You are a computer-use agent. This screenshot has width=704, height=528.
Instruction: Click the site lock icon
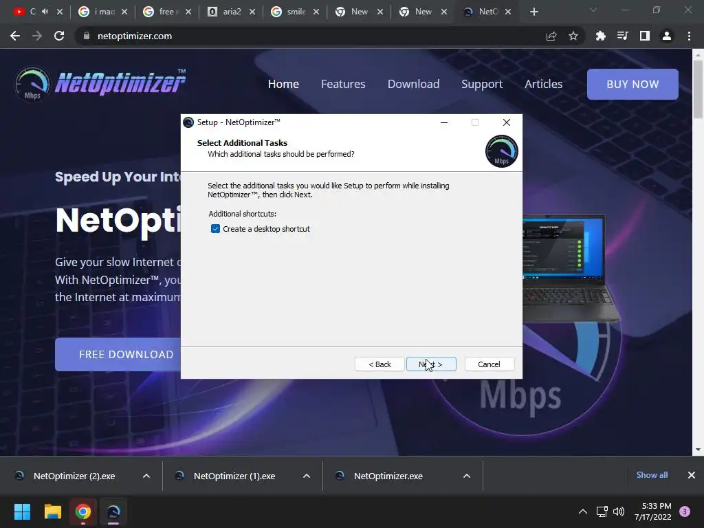[x=87, y=36]
